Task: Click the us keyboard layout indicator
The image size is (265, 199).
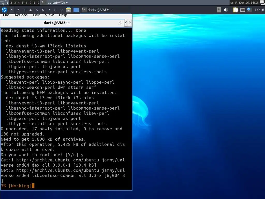Action: click(x=232, y=3)
